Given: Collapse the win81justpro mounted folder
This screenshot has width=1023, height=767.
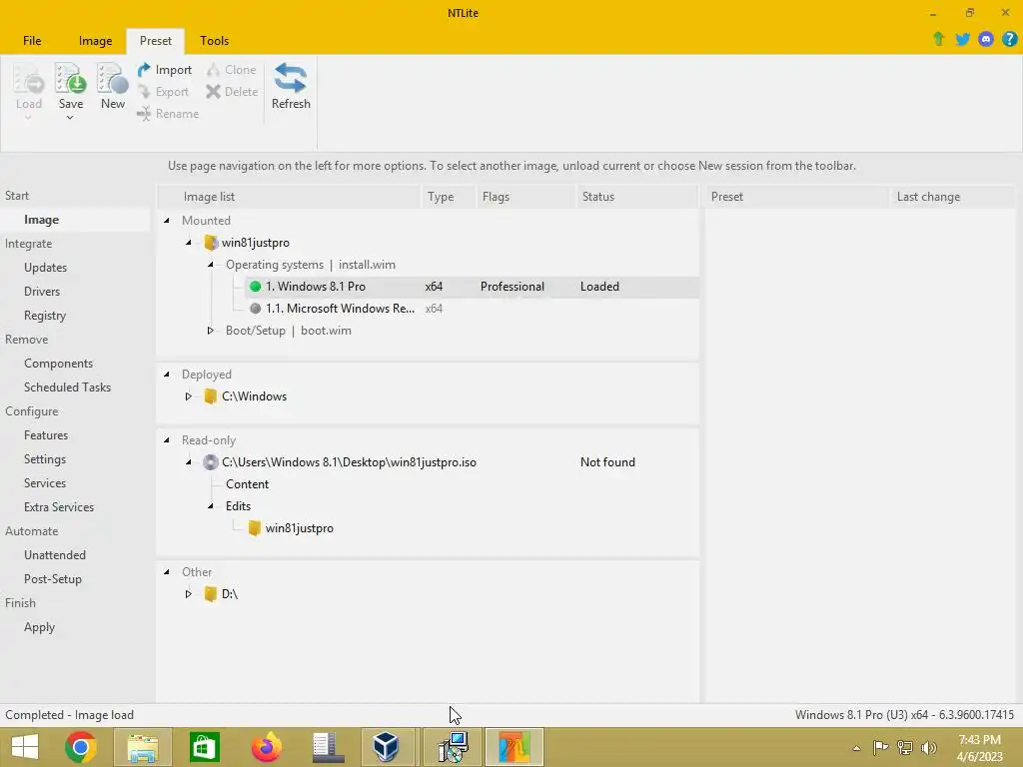Looking at the screenshot, I should click(x=189, y=243).
